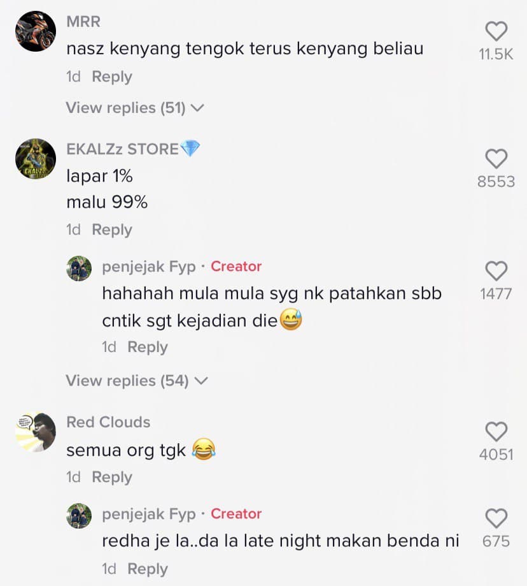Reply to MRR's comment
Image resolution: width=527 pixels, height=586 pixels.
click(112, 77)
